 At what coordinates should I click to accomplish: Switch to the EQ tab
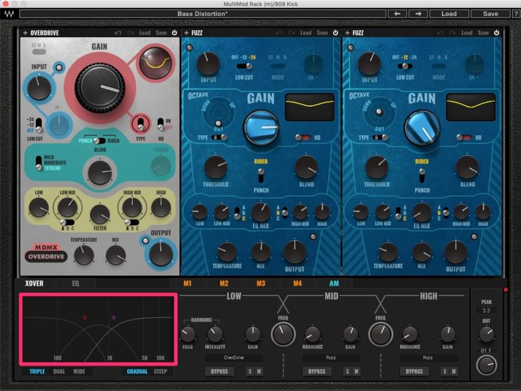[x=75, y=283]
